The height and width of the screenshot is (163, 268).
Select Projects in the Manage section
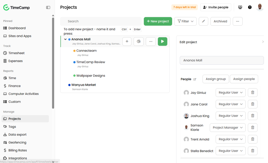25,119
